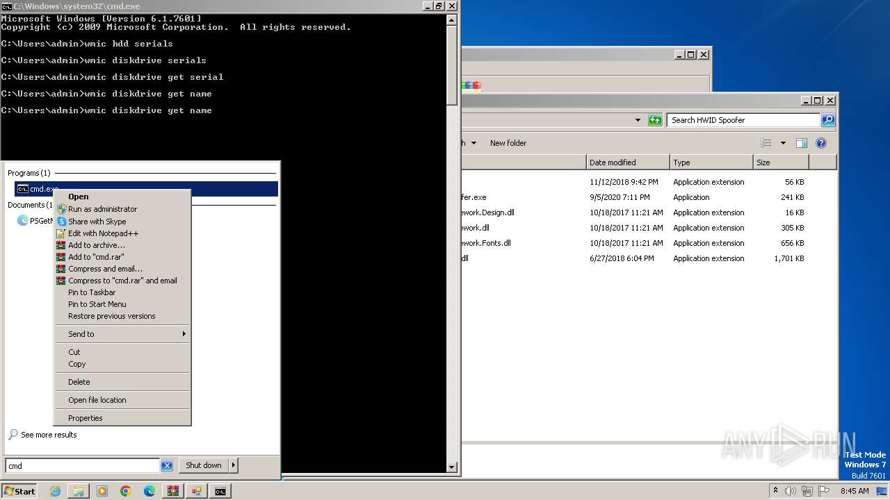Open dropdown arrow beside Explorer toolbar item
Screen dimensions: 890x500
tap(474, 143)
